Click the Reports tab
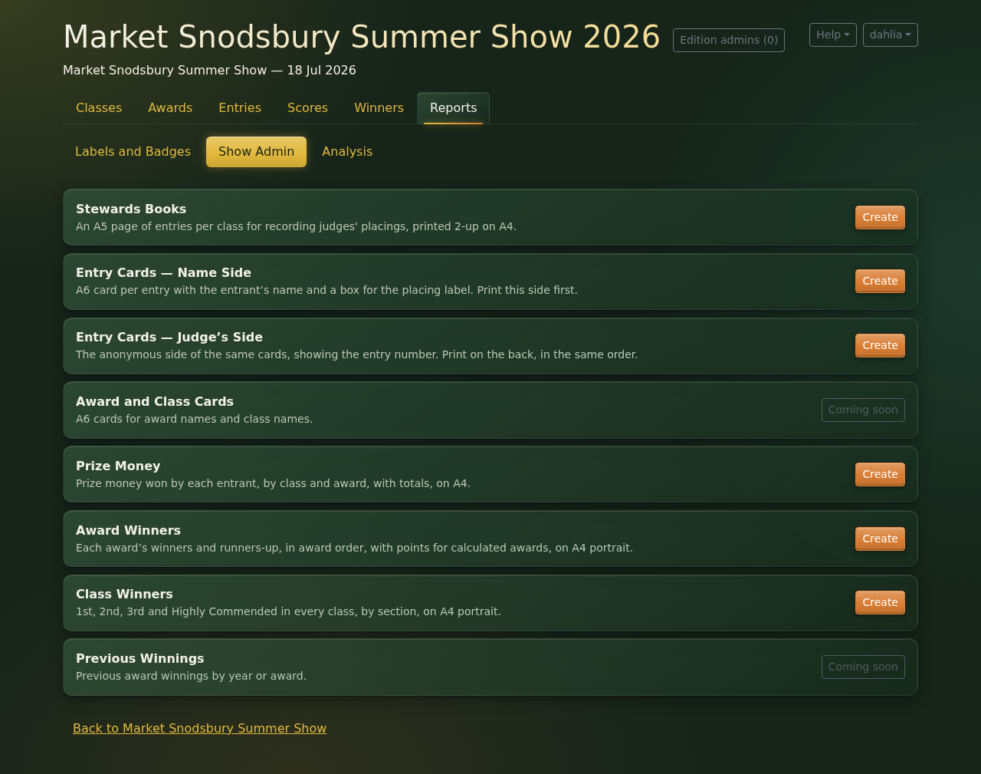The width and height of the screenshot is (981, 774). (x=453, y=108)
